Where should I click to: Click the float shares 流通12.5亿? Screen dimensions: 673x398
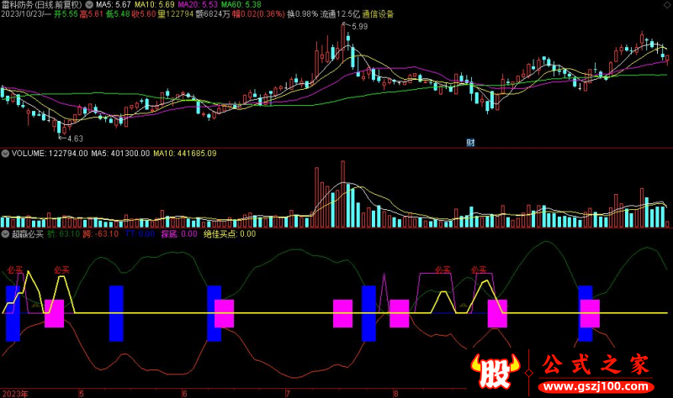coord(340,14)
